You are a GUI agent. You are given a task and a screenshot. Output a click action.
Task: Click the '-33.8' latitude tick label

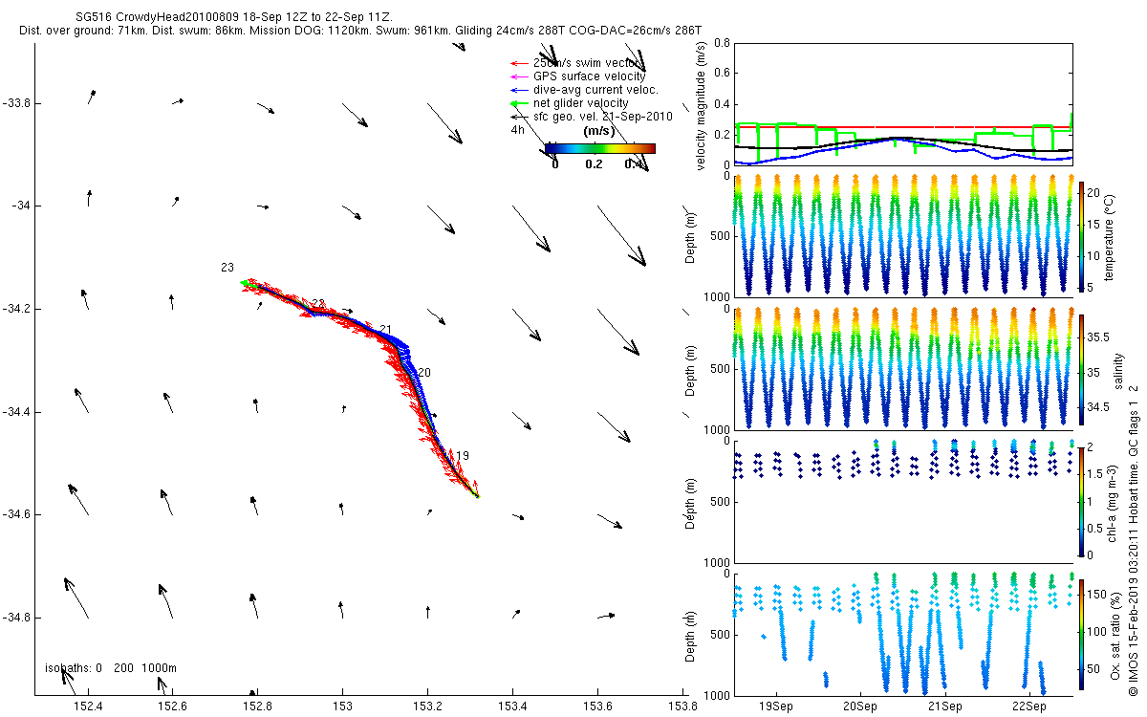click(15, 103)
